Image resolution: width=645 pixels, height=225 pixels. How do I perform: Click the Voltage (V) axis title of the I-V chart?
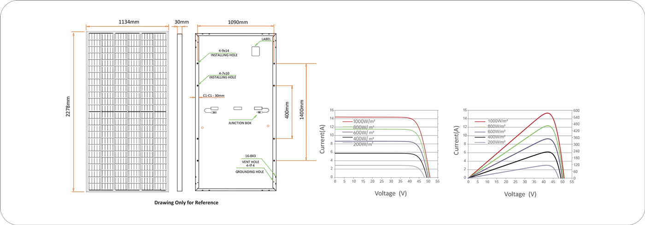(391, 194)
